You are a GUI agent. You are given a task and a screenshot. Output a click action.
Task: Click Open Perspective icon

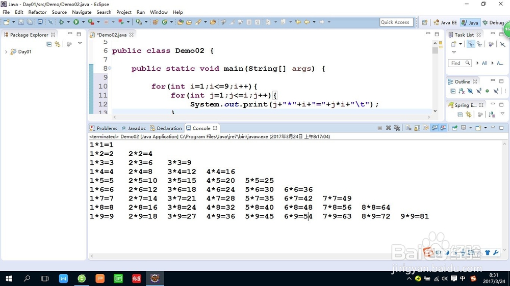click(x=424, y=22)
